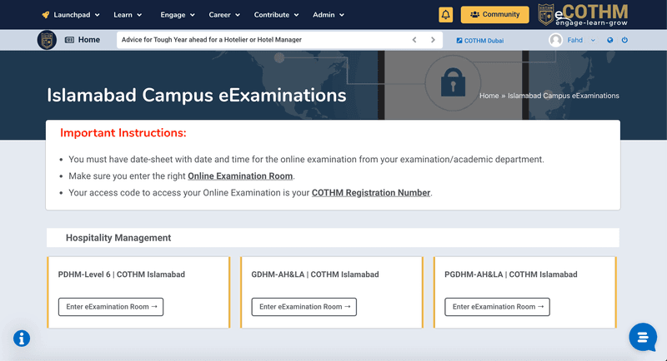Expand the Learn menu
Screen dimensions: 667x361
tap(128, 15)
